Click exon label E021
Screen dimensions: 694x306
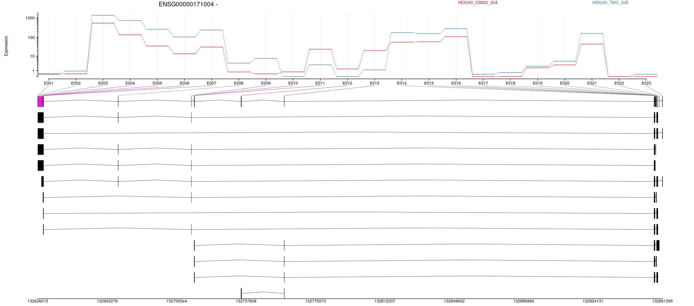(592, 83)
